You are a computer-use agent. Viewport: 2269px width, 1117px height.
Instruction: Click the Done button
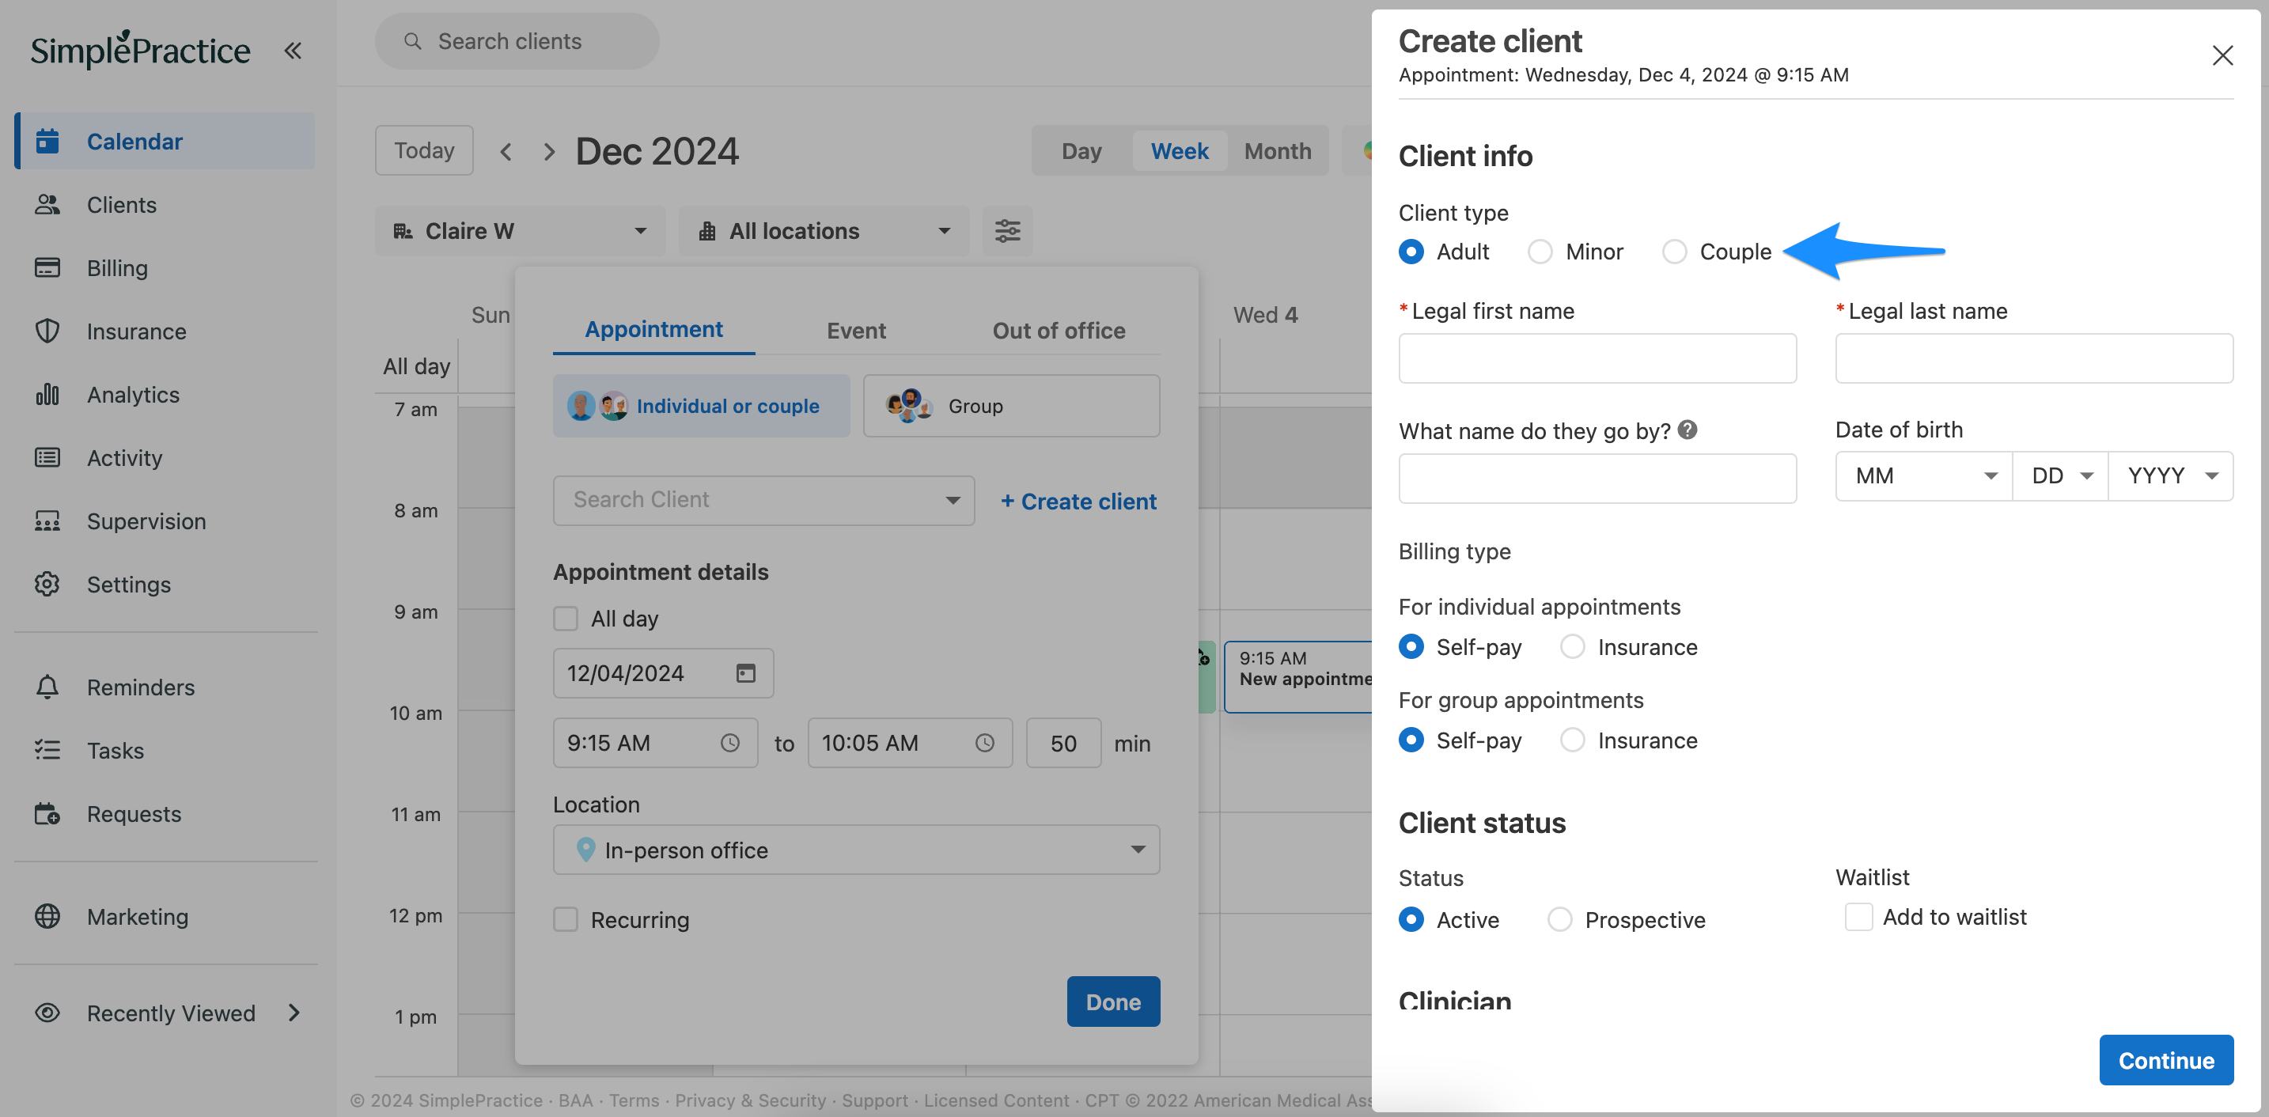[x=1113, y=1002]
